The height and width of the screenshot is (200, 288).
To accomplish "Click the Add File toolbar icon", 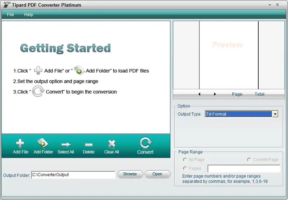I will pyautogui.click(x=20, y=143).
